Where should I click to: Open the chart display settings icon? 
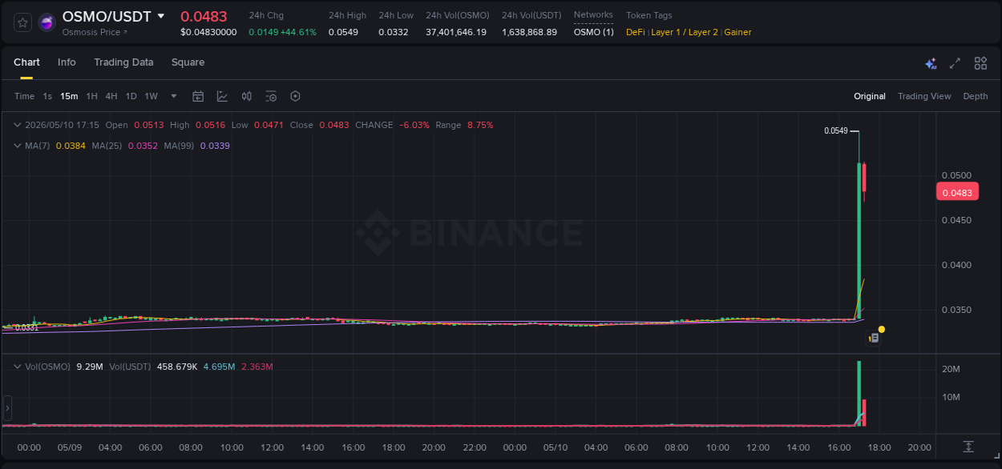point(271,96)
